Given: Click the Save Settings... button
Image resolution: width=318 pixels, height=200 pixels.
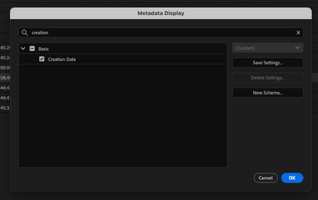Looking at the screenshot, I should click(x=267, y=63).
